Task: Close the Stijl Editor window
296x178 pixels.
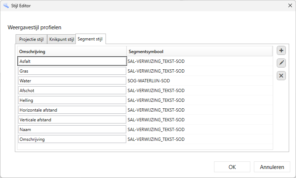Action: (x=290, y=5)
